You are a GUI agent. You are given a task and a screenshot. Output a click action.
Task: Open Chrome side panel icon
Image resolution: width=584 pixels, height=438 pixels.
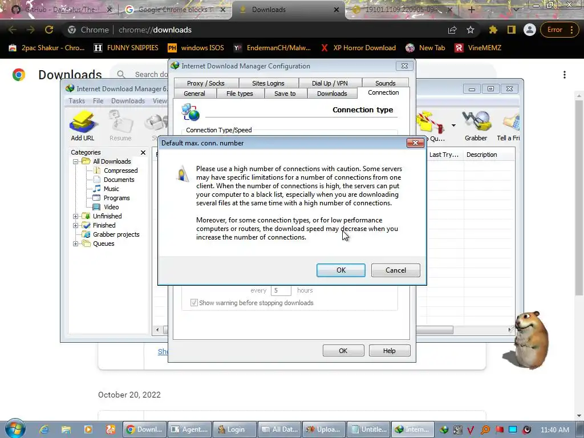[x=512, y=30]
